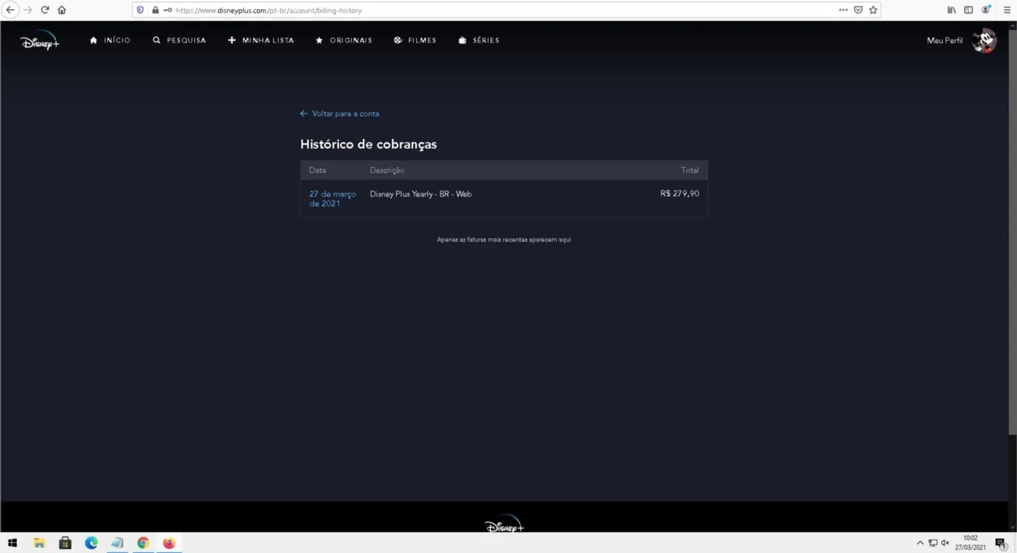
Task: Click the Total column header
Action: (x=690, y=170)
